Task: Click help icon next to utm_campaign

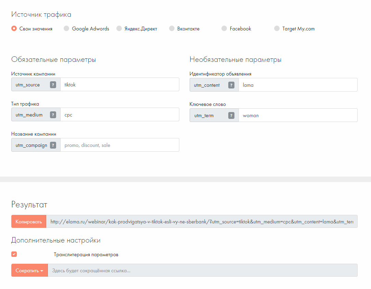Action: (x=53, y=145)
